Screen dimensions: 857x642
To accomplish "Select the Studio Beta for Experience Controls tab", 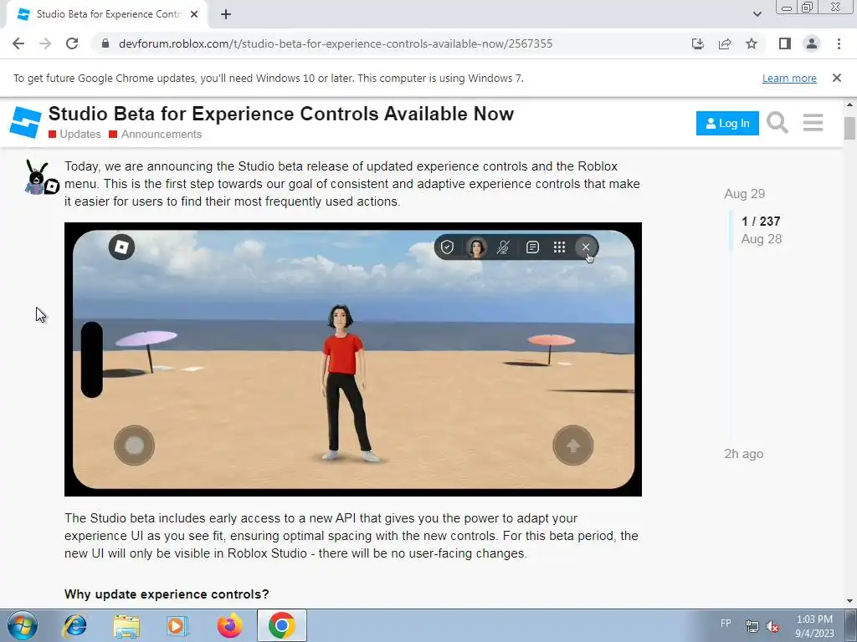I will point(106,15).
